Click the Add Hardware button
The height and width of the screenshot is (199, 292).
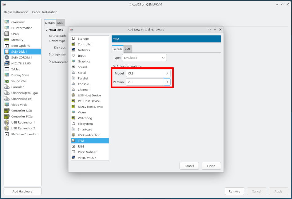coord(22,191)
